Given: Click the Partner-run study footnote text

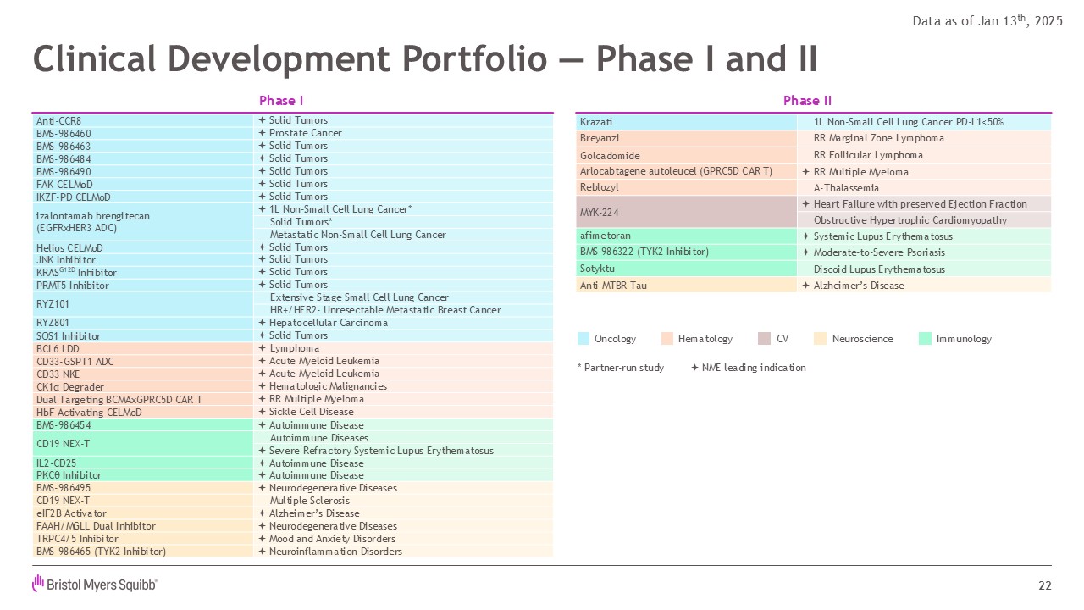Looking at the screenshot, I should coord(619,368).
